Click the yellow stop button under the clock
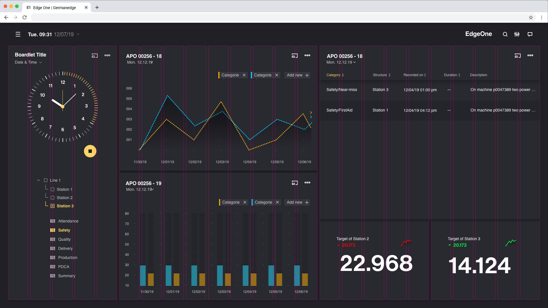The height and width of the screenshot is (308, 548). pos(90,151)
